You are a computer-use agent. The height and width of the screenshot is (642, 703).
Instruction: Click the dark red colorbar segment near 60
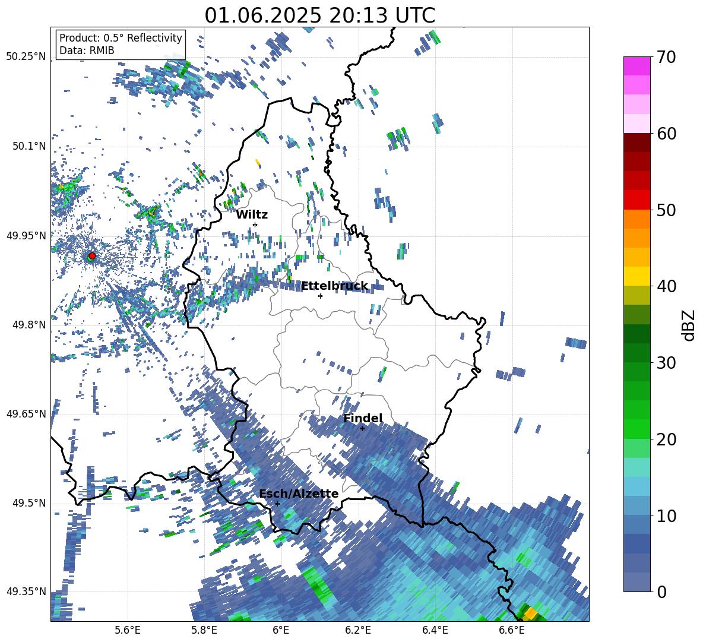(x=636, y=142)
